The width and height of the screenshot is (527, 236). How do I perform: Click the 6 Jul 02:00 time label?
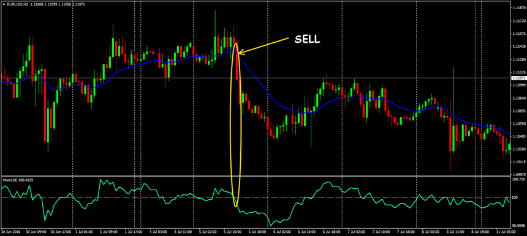(x=282, y=231)
